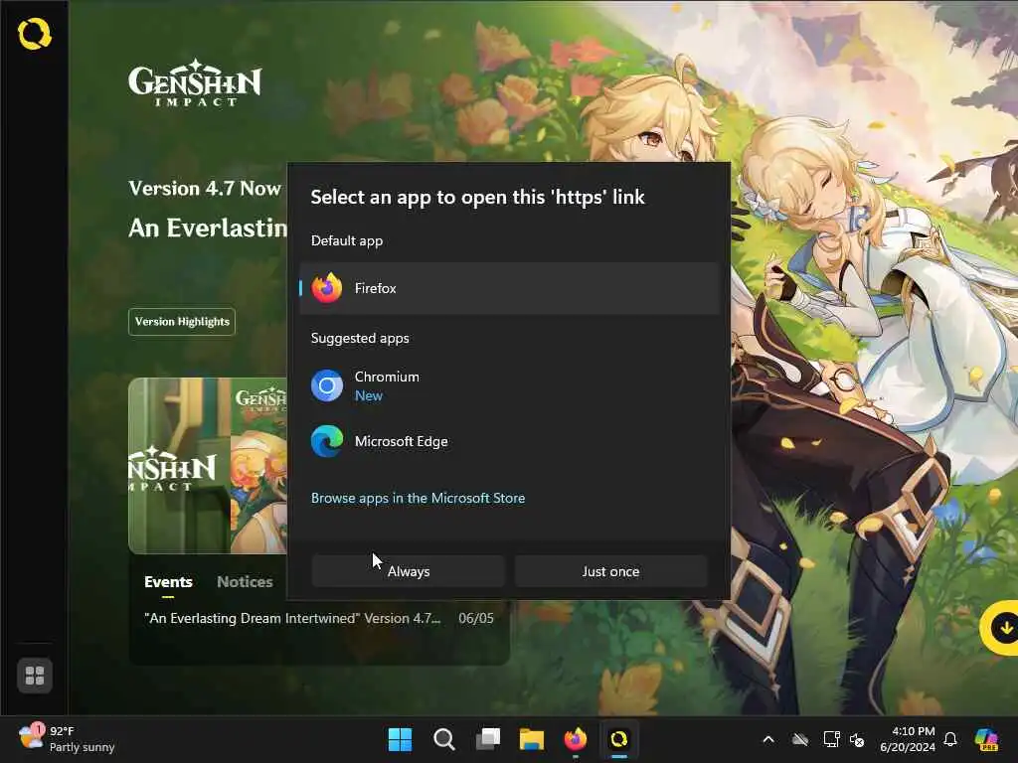This screenshot has height=763, width=1018.
Task: Open the games grid icon in sidebar
Action: (35, 676)
